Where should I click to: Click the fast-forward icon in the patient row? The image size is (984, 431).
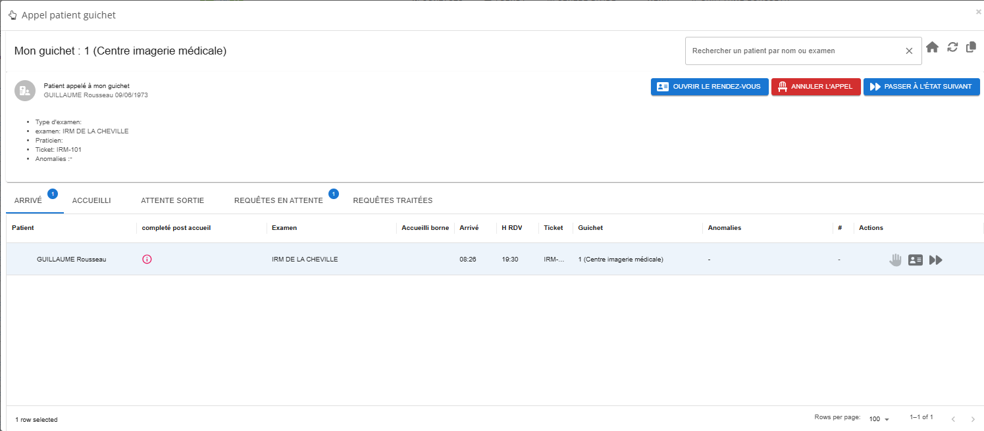tap(936, 260)
